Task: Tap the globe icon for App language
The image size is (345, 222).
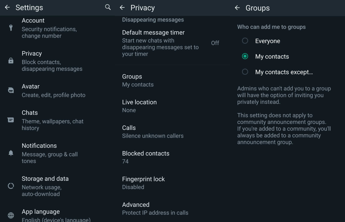Action: [x=11, y=215]
